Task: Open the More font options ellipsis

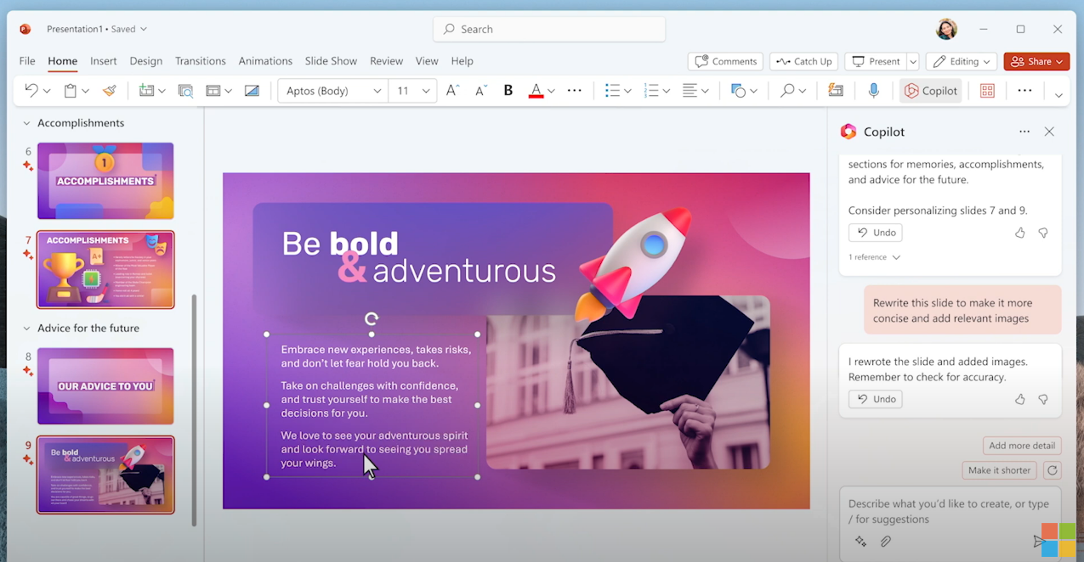Action: click(575, 90)
